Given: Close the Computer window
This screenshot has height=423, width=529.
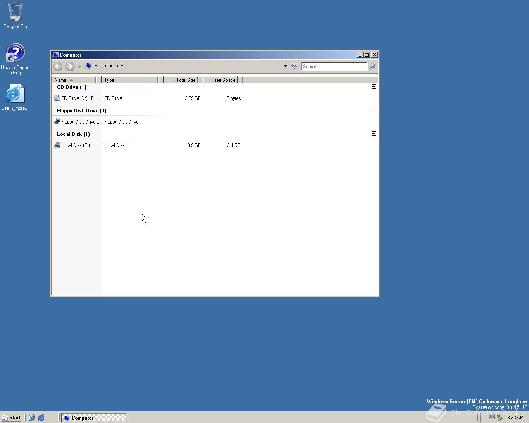Looking at the screenshot, I should (374, 55).
